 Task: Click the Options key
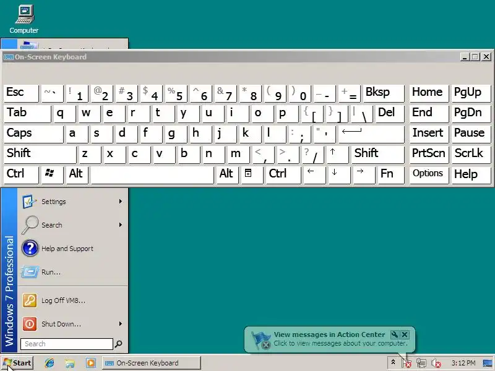pos(429,174)
